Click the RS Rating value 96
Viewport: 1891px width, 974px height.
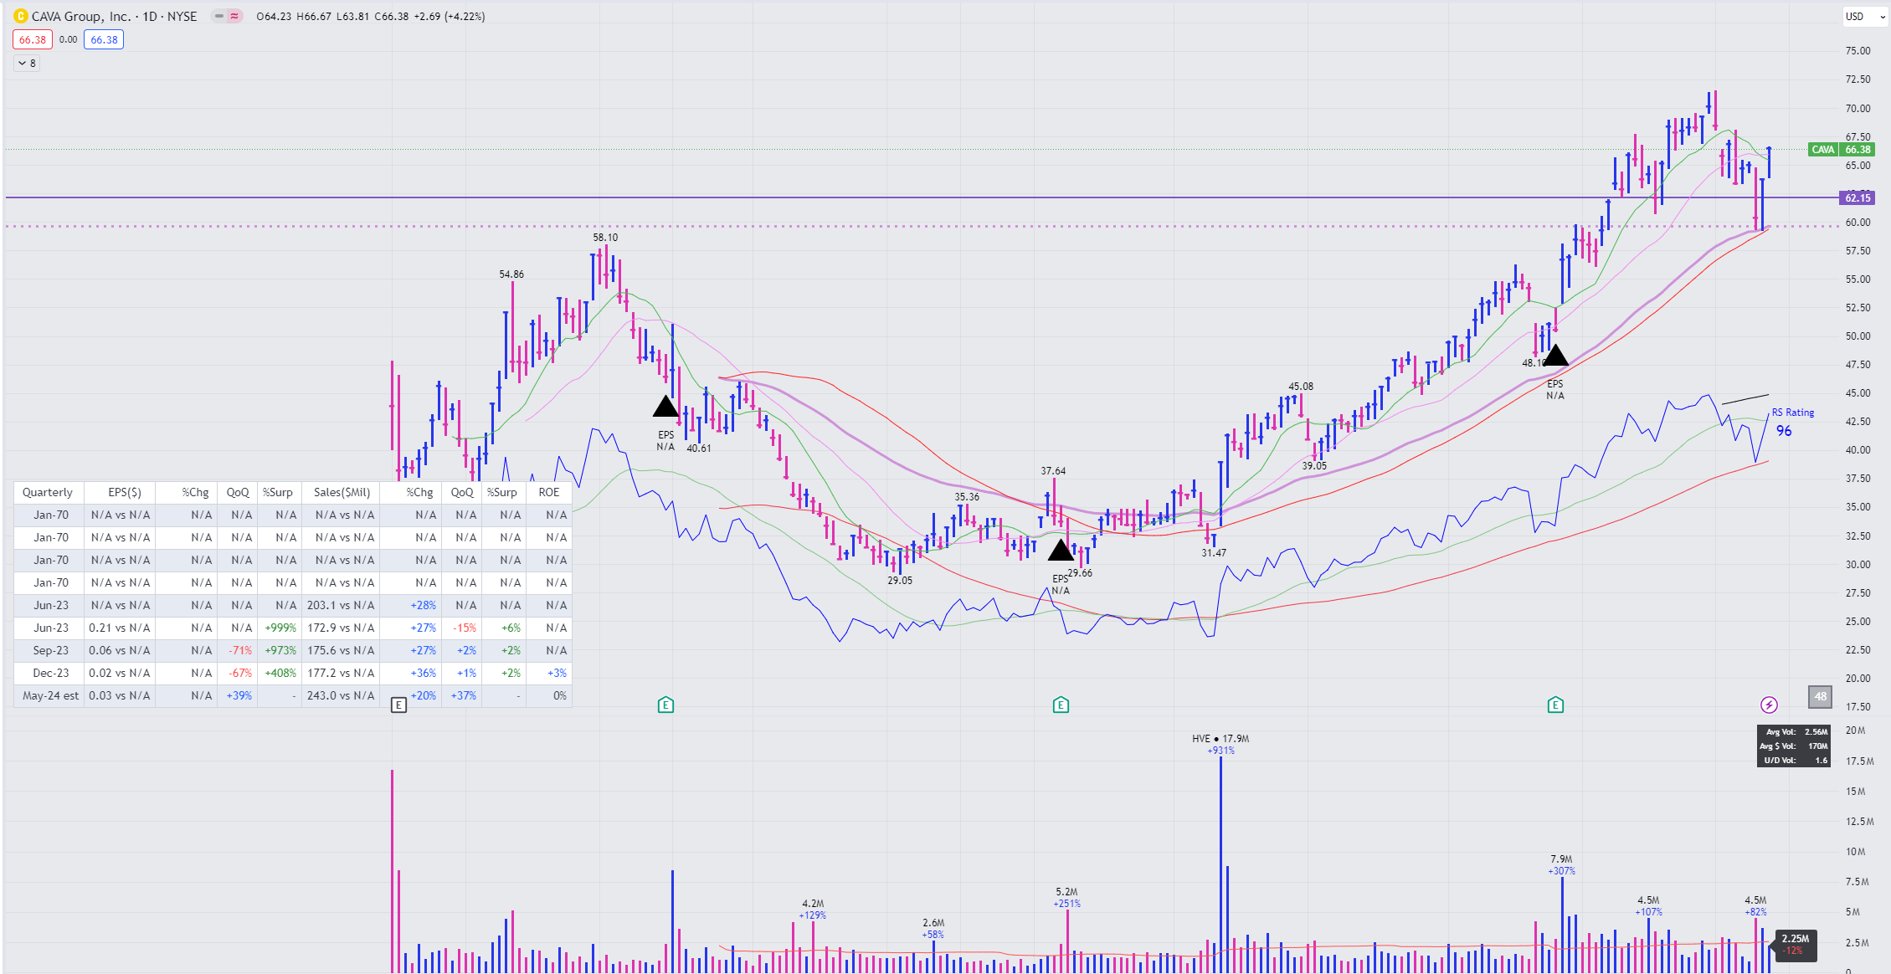(x=1784, y=431)
